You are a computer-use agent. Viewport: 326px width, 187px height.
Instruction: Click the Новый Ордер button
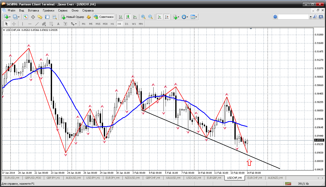[73, 17]
